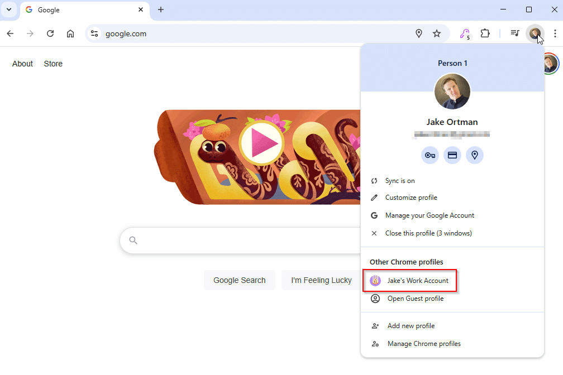
Task: Select Customize profile
Action: [x=452, y=198]
